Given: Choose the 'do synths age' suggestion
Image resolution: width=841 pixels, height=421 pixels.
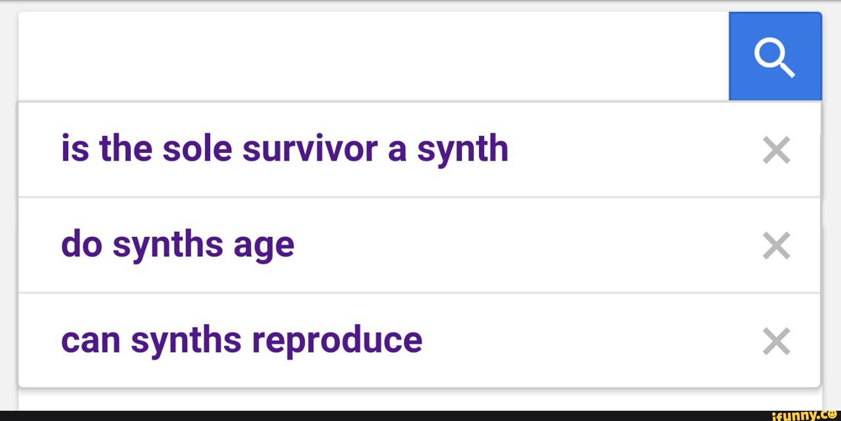Looking at the screenshot, I should [x=178, y=244].
